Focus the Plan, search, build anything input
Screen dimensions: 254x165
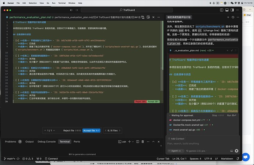coord(202,144)
